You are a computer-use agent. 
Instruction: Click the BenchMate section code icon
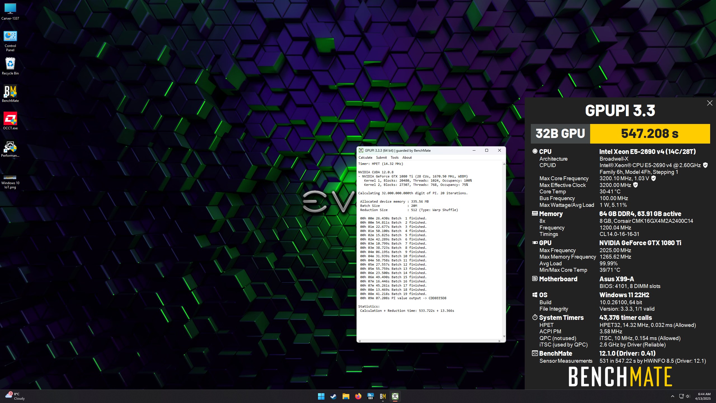(535, 353)
